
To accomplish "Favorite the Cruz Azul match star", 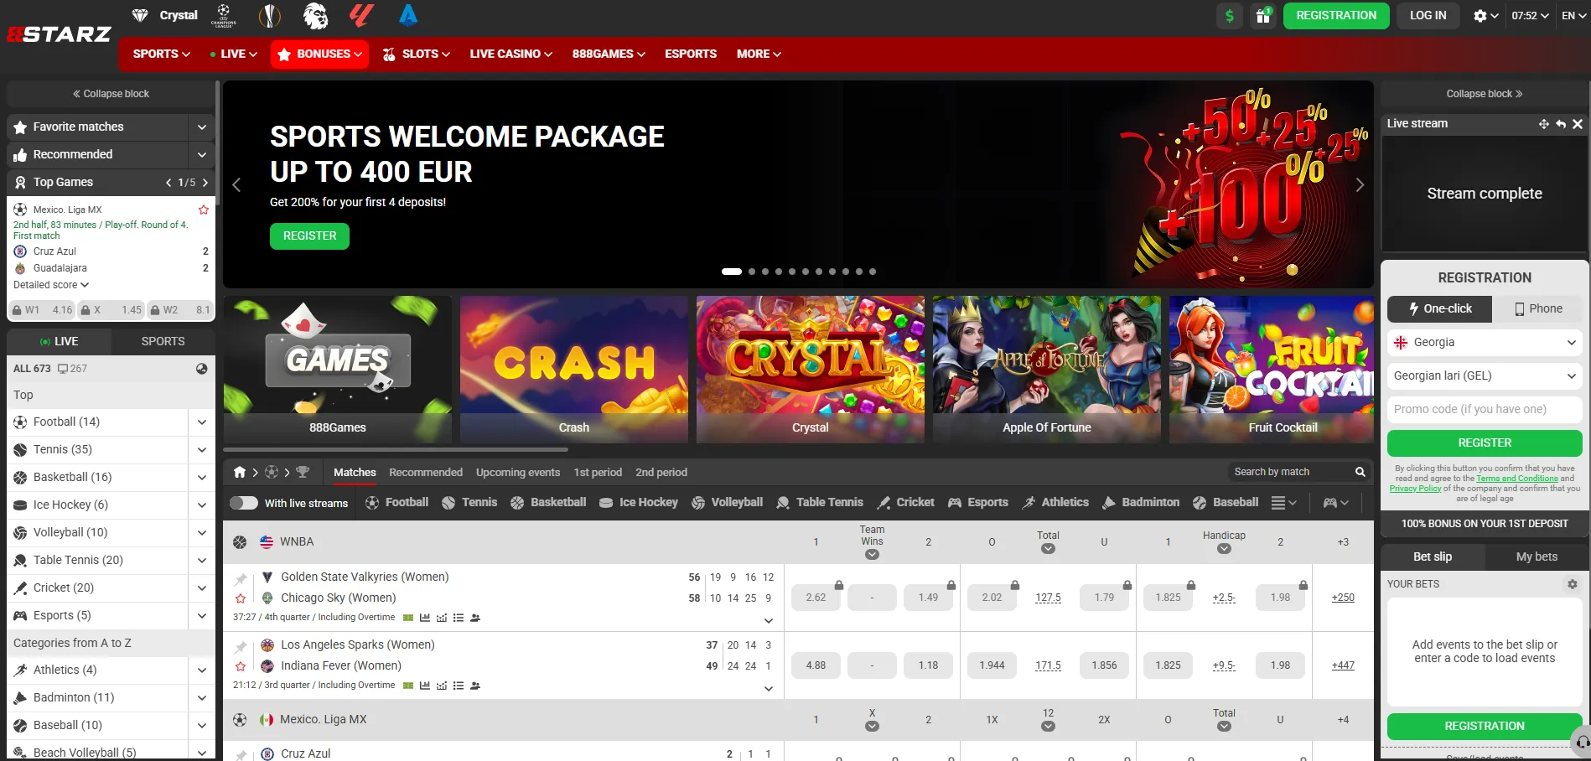I will click(204, 210).
